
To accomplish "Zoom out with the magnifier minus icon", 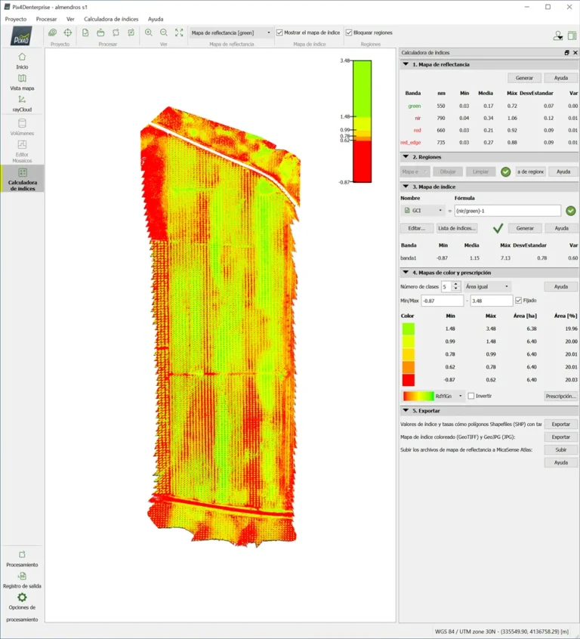I will tap(163, 32).
